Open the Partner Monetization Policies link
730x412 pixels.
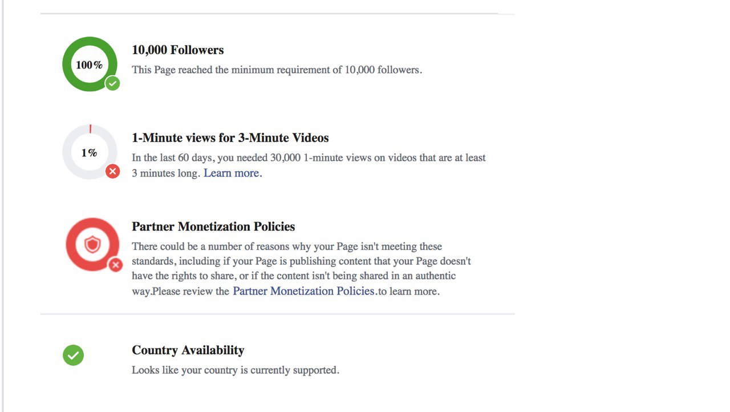click(303, 291)
